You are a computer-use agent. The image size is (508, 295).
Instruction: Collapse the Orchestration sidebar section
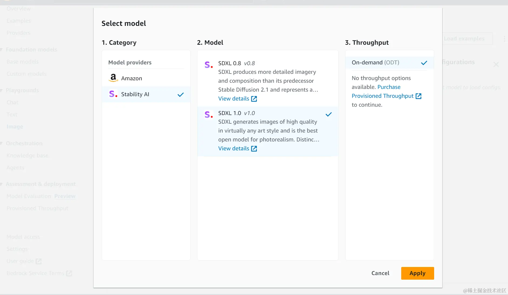2,143
